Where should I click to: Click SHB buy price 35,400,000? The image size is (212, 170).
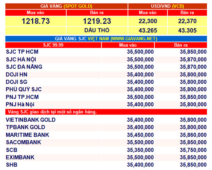pos(140,165)
